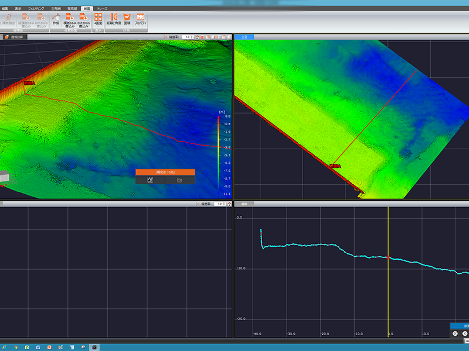Click the previous section round button

point(465,333)
